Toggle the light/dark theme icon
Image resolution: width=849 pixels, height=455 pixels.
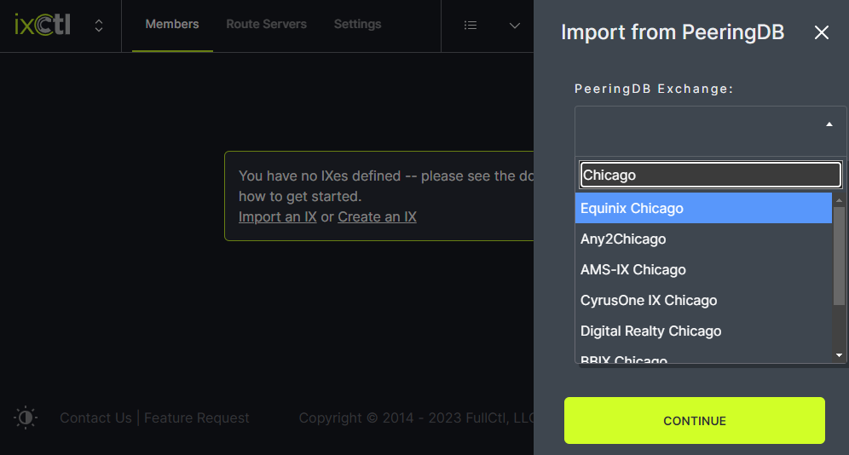(x=26, y=418)
